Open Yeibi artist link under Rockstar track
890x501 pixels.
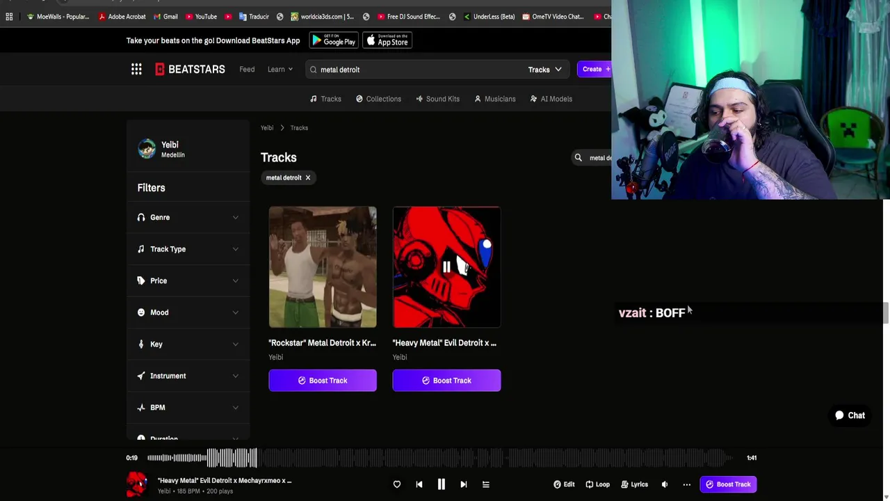coord(276,357)
